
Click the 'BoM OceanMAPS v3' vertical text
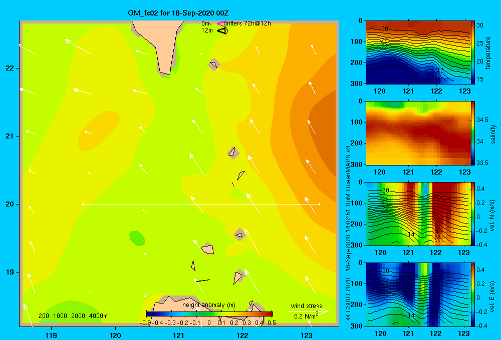348,175
